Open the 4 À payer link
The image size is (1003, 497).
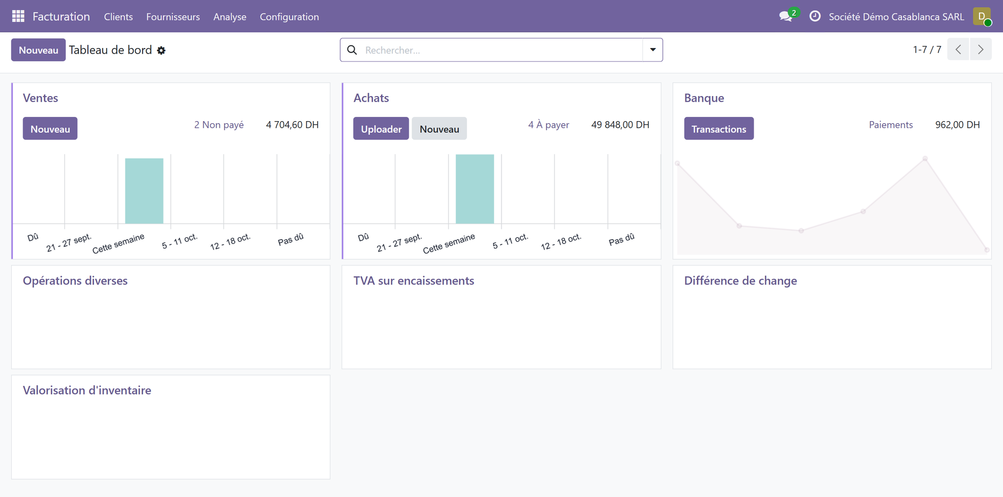(549, 125)
